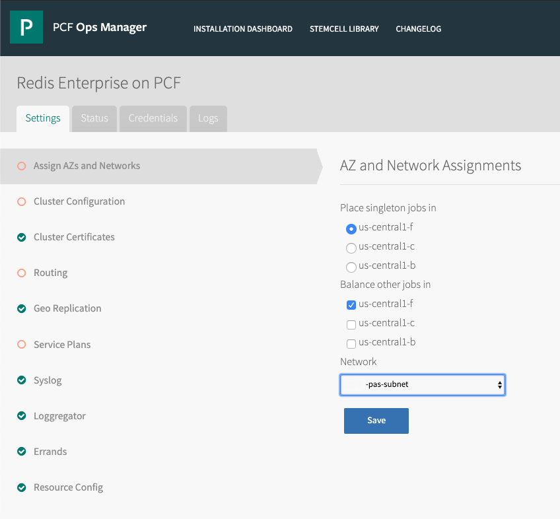The height and width of the screenshot is (519, 560).
Task: Click orange circle icon beside Cluster Configuration
Action: [22, 201]
